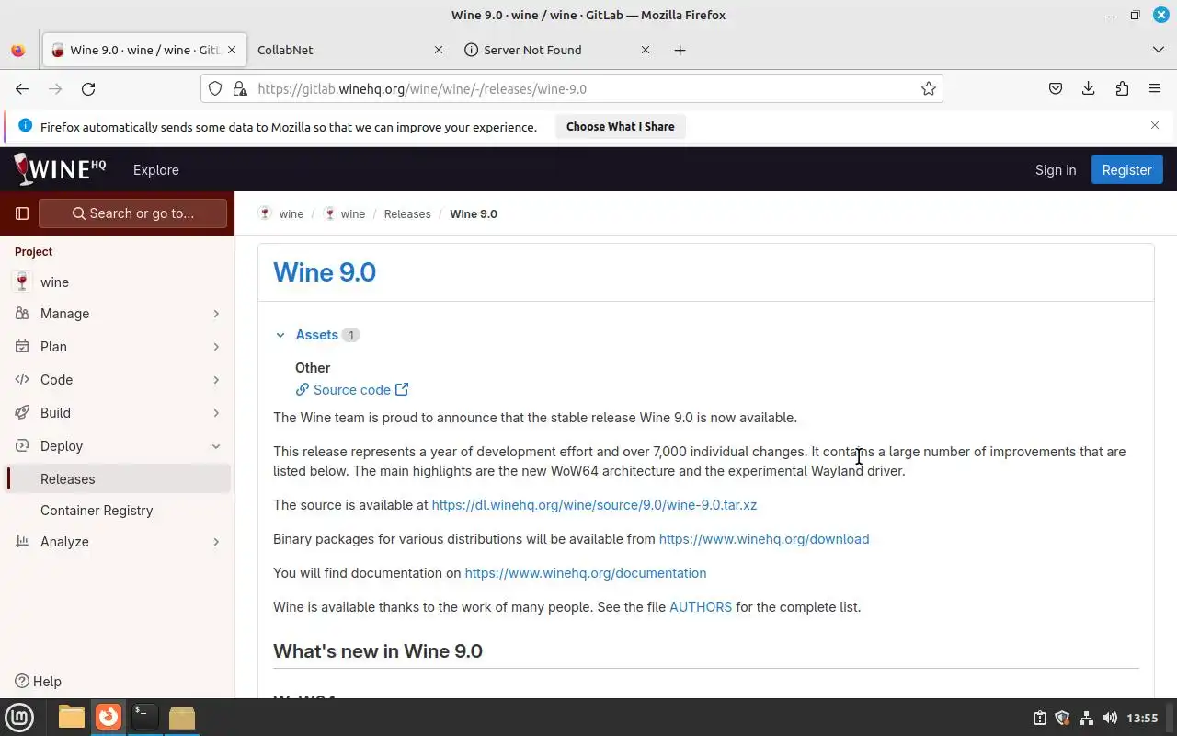Expand the Analyze sidebar section
The image size is (1177, 736).
point(118,542)
